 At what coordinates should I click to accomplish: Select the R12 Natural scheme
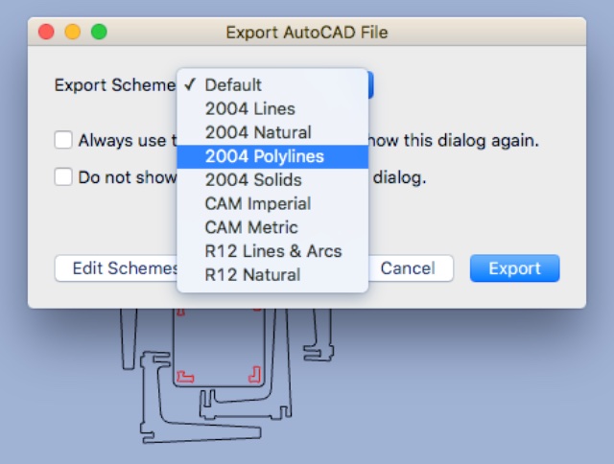tap(272, 275)
